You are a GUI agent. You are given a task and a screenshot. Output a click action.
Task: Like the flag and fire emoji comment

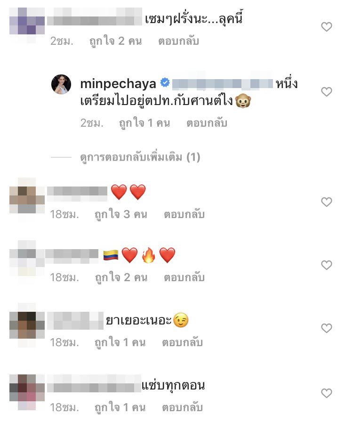pos(326,265)
